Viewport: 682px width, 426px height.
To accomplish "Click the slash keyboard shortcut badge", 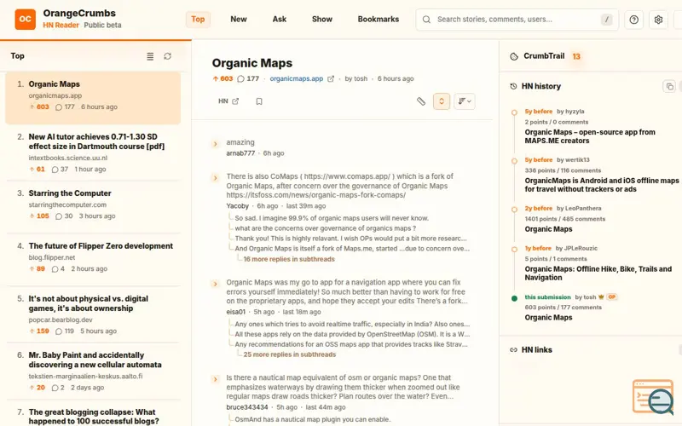I will [607, 20].
